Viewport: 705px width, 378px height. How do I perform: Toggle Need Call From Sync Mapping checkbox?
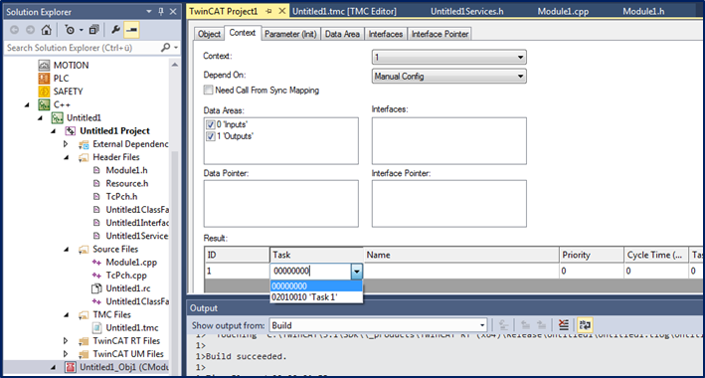point(208,90)
